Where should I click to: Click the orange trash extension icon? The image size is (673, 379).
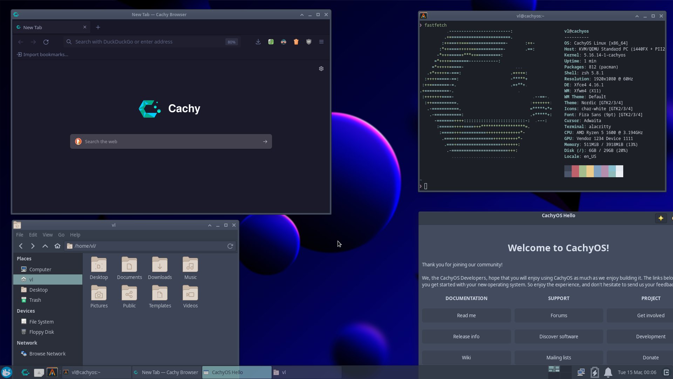click(x=296, y=42)
